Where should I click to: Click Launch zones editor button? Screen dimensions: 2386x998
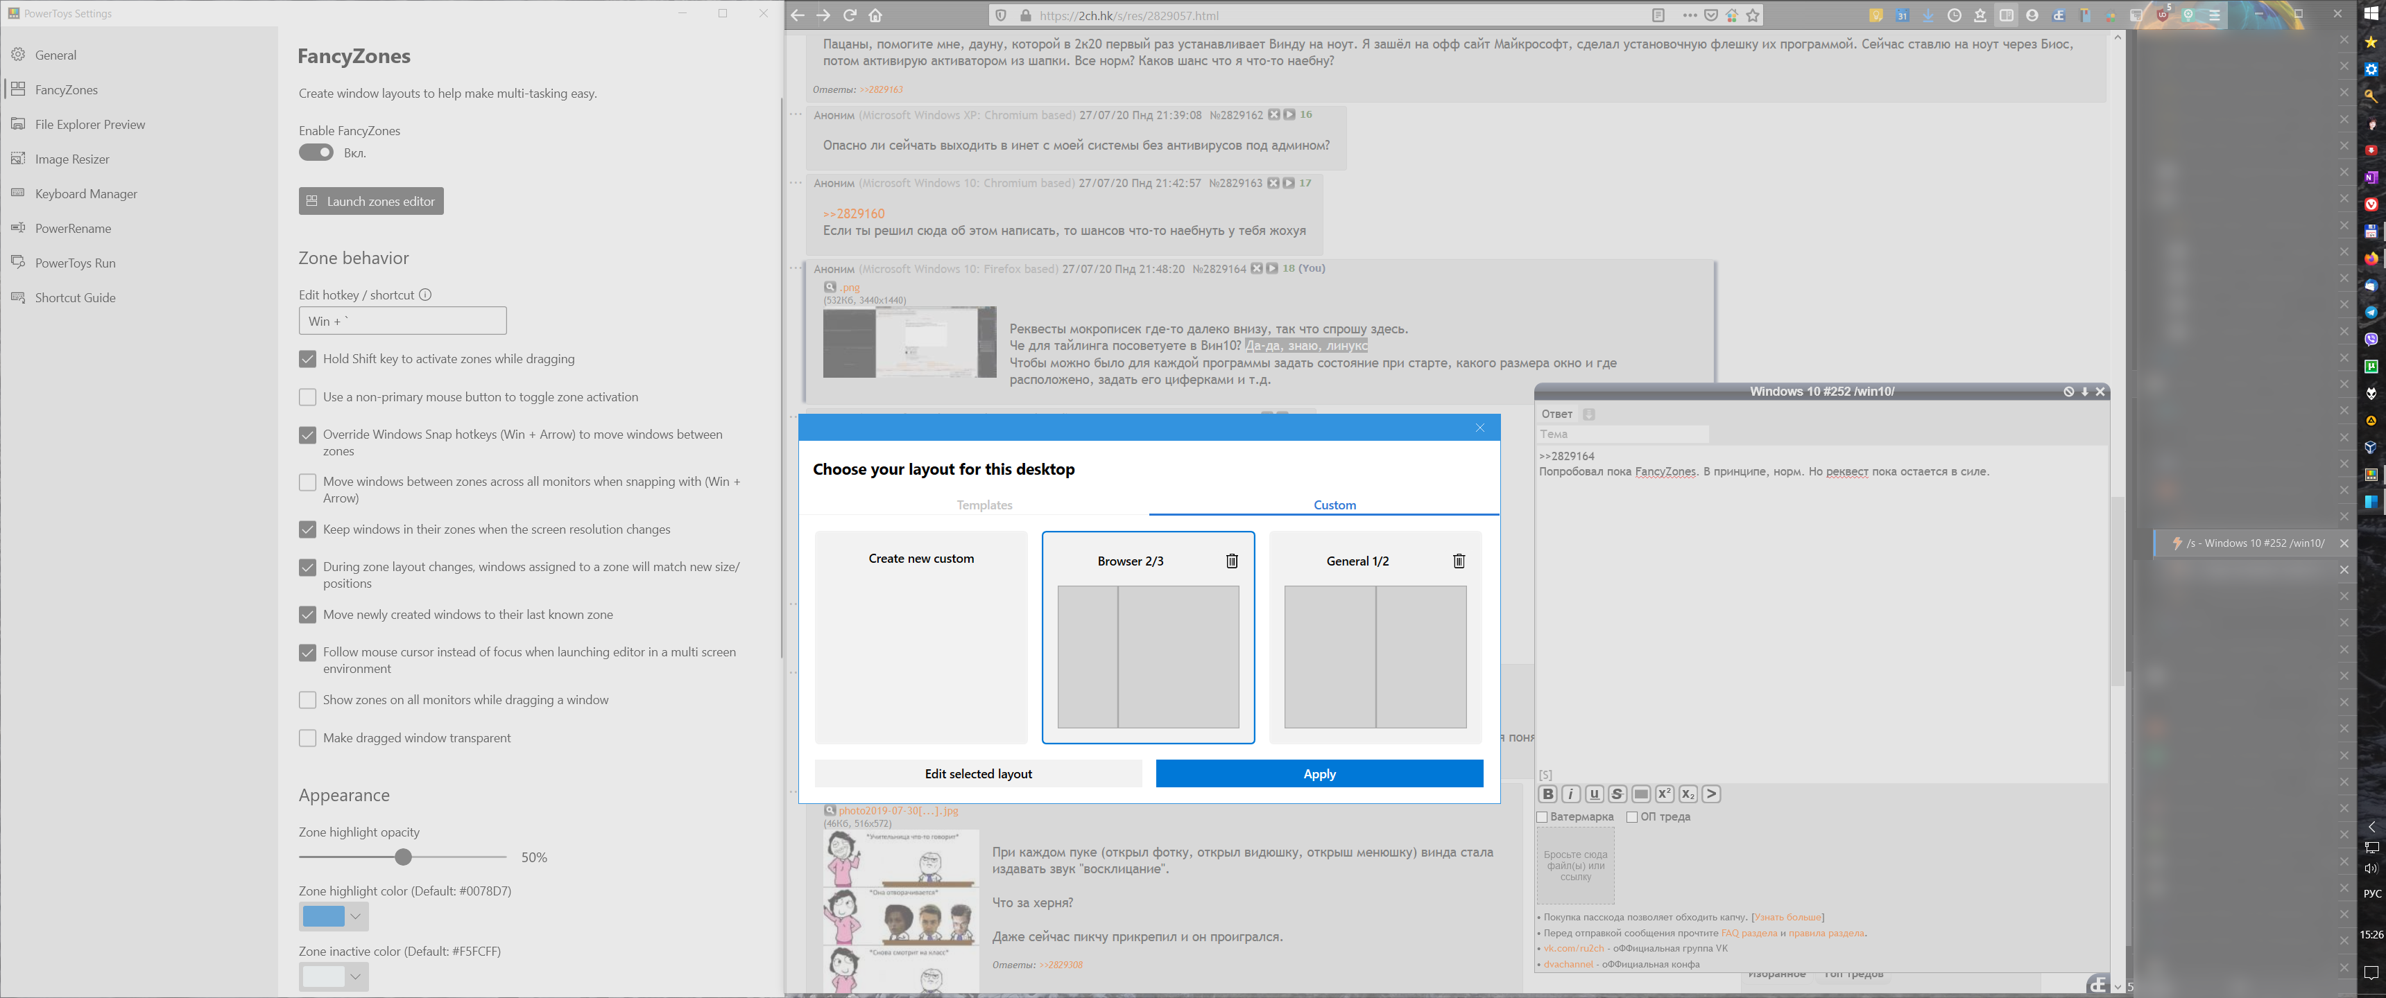370,201
